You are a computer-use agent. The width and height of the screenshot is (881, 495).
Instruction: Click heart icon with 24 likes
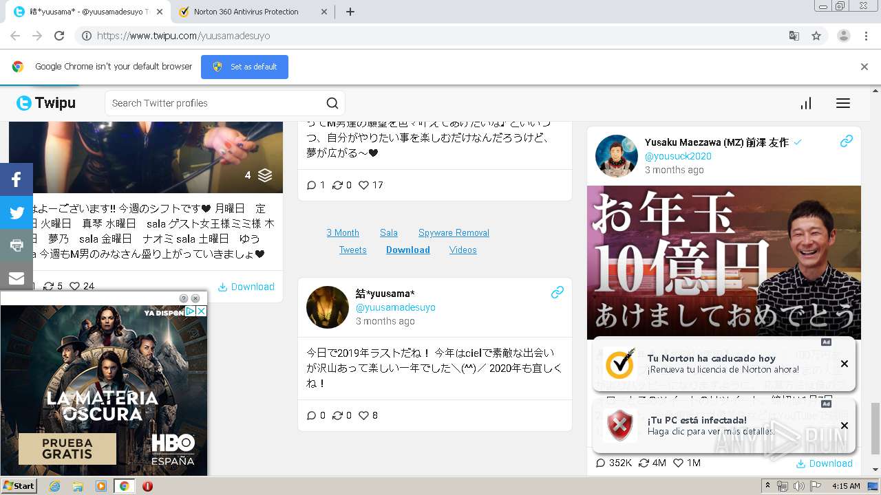[75, 286]
